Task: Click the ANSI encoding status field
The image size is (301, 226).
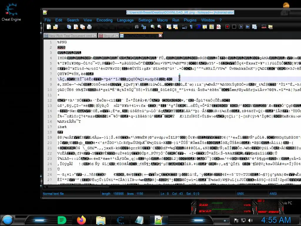Action: (273, 194)
